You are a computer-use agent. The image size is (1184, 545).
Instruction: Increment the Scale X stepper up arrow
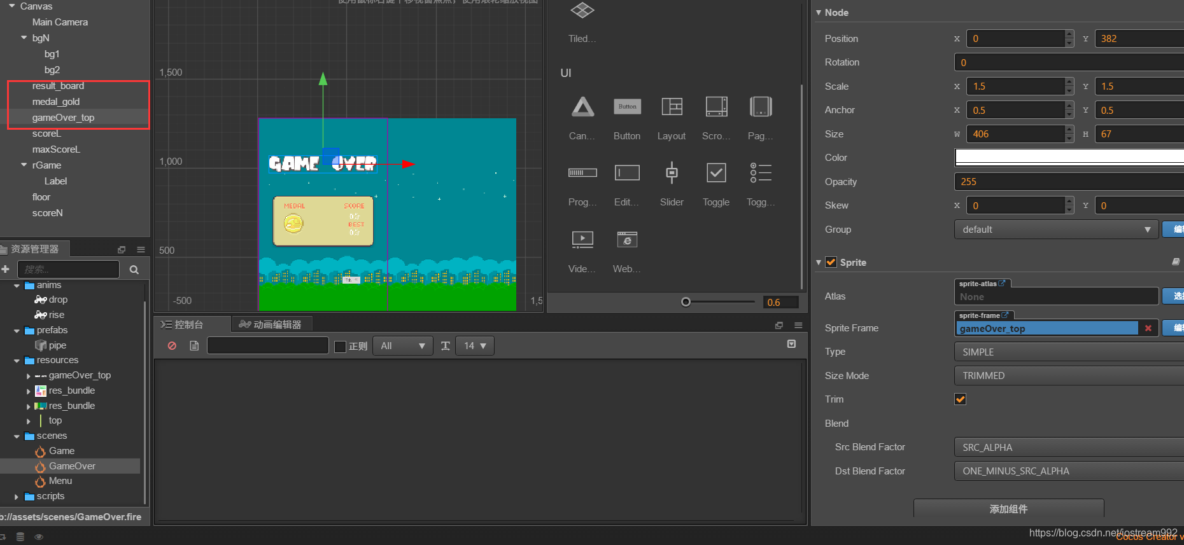[1069, 82]
